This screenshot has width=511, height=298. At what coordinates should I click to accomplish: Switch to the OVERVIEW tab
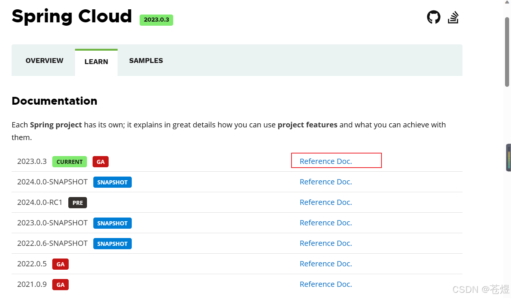(x=44, y=61)
